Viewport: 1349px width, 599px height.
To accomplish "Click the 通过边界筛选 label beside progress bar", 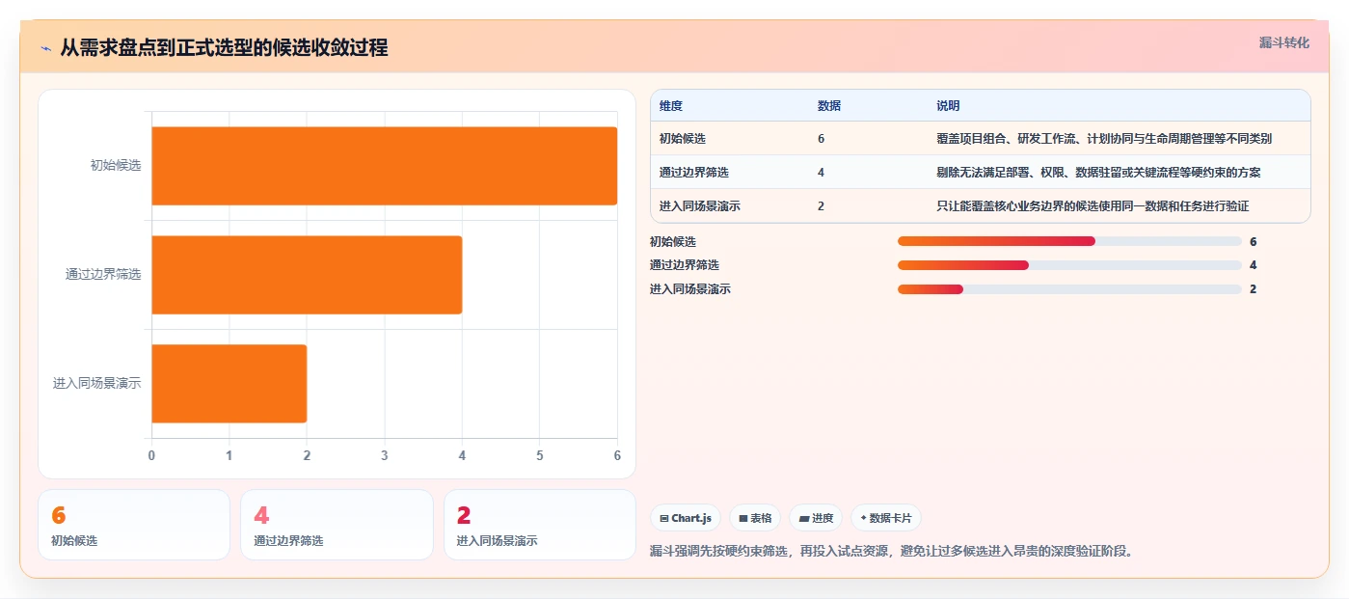I will point(685,265).
